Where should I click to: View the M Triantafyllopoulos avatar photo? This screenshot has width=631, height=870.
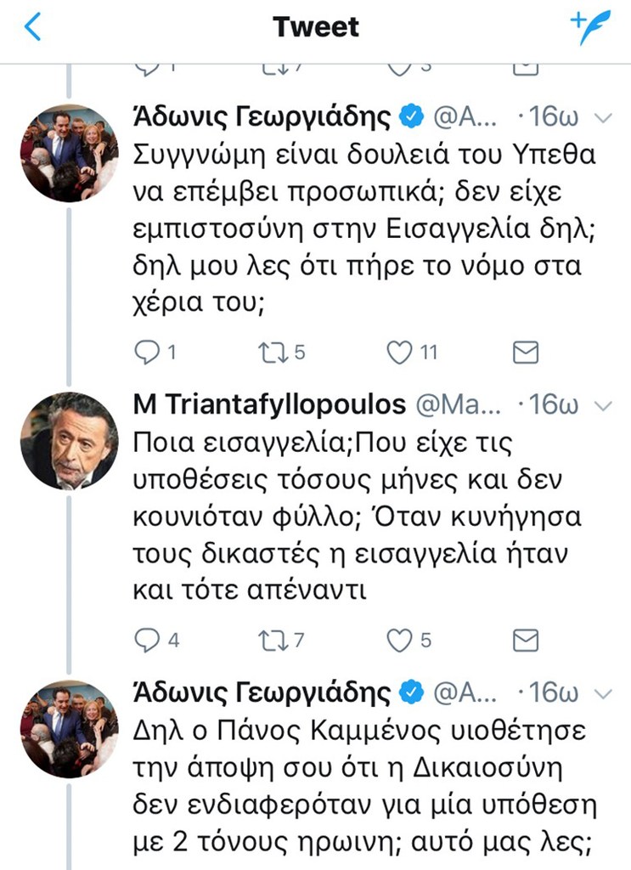click(69, 441)
